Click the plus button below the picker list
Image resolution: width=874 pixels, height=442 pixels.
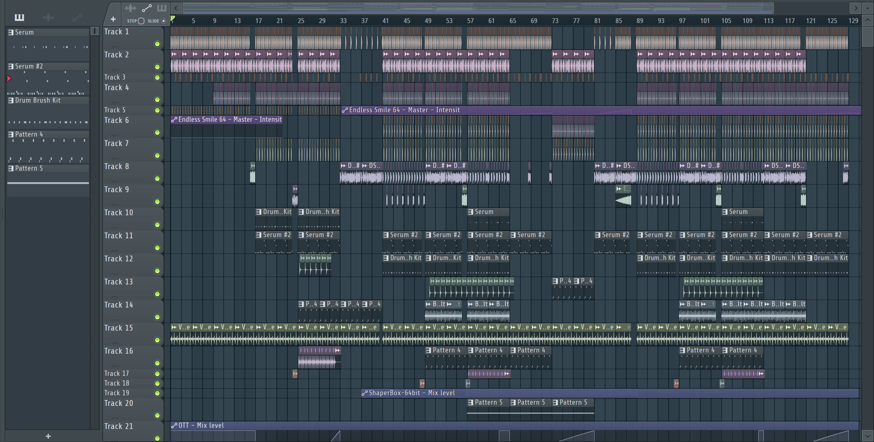[48, 436]
